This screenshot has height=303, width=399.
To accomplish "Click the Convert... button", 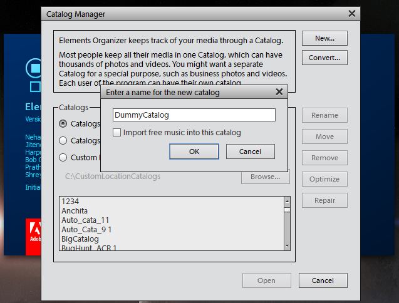I will (x=324, y=58).
